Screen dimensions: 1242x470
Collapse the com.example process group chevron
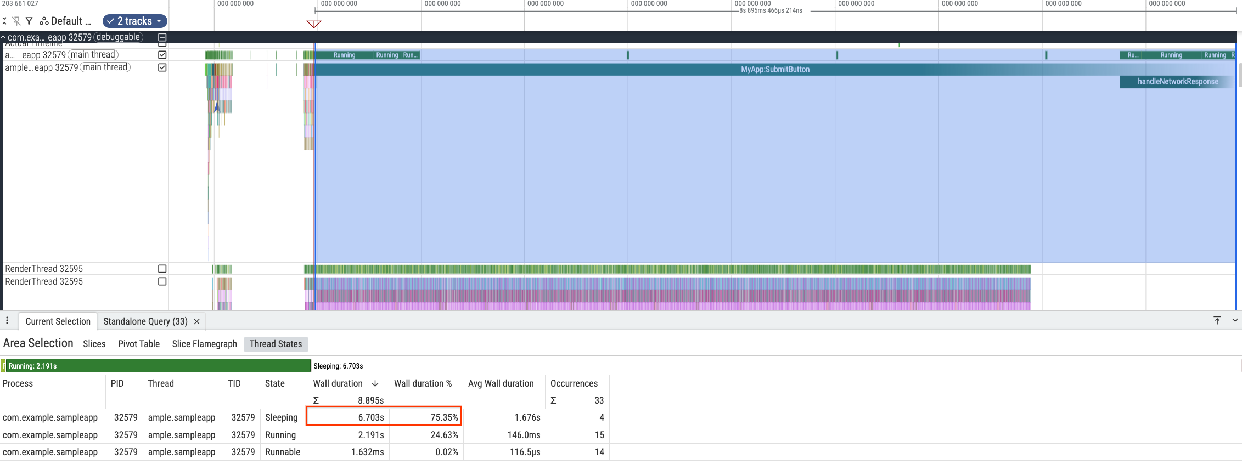[x=3, y=37]
